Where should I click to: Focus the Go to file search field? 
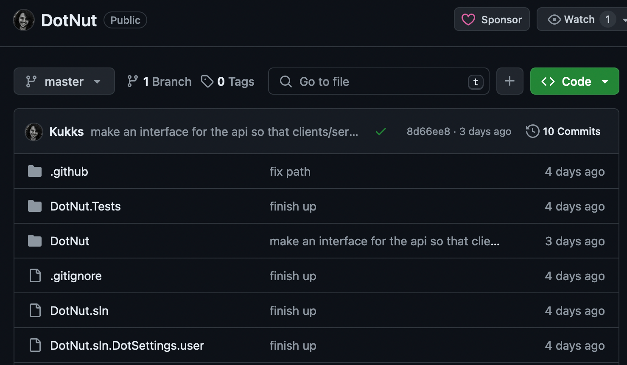pos(373,81)
